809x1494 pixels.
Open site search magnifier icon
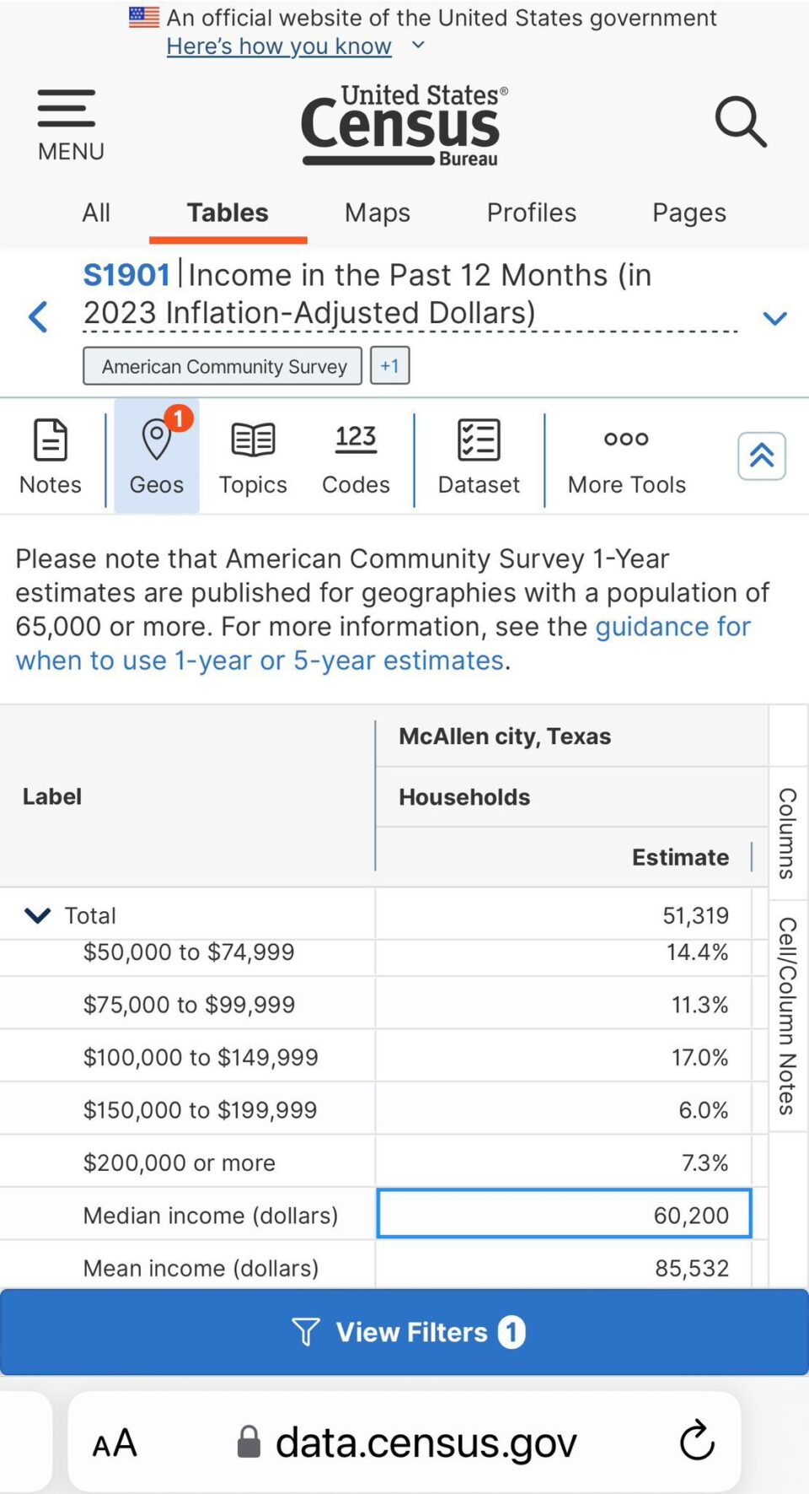point(741,121)
